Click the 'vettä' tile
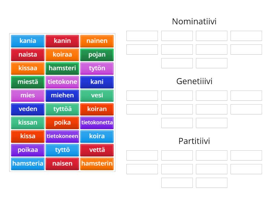The image size is (274, 205). tap(97, 150)
